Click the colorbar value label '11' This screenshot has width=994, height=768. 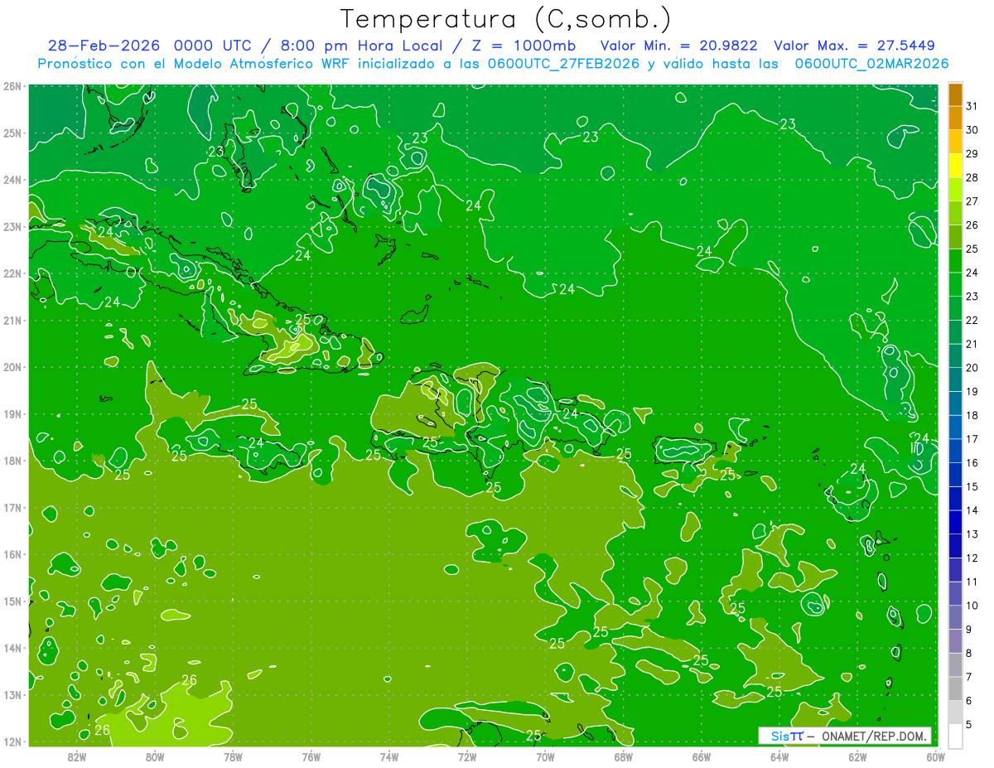(972, 582)
